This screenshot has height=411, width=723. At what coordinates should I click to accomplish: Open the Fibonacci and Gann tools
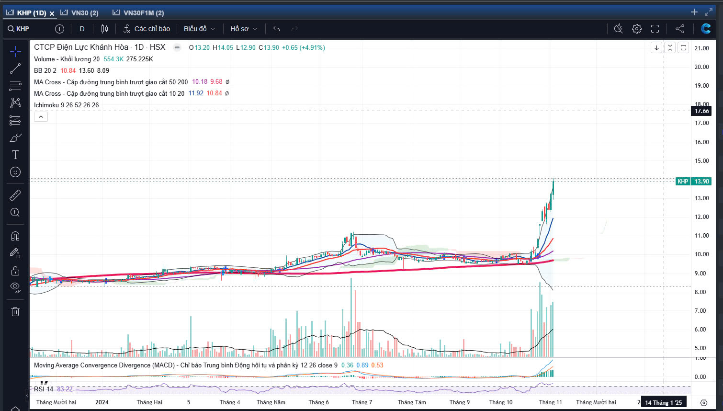pos(15,86)
